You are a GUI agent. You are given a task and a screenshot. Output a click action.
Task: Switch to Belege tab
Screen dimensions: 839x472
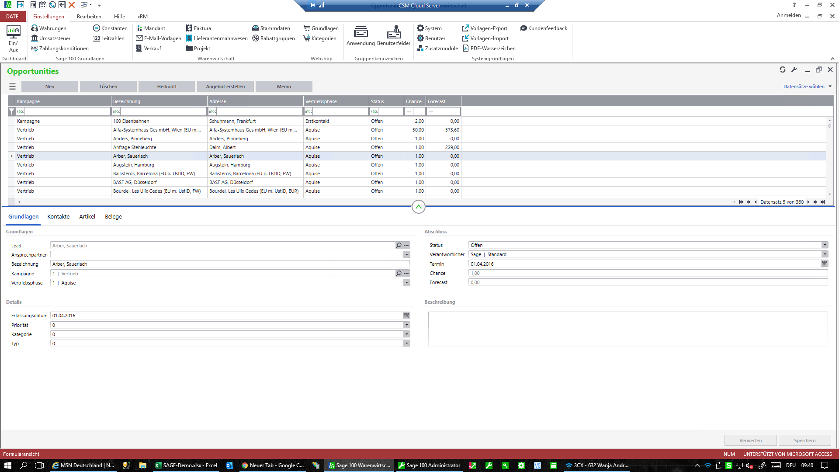pyautogui.click(x=113, y=217)
